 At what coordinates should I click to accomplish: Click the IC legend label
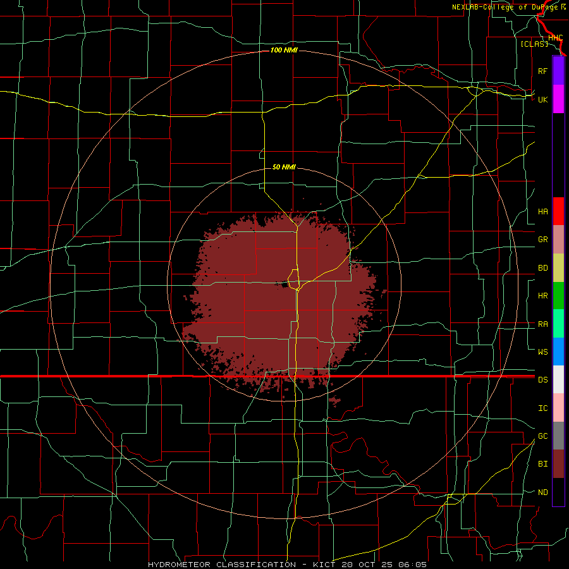click(542, 408)
